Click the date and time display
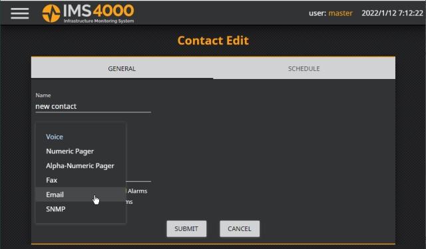Viewport: 426px width, 249px height. (x=392, y=13)
